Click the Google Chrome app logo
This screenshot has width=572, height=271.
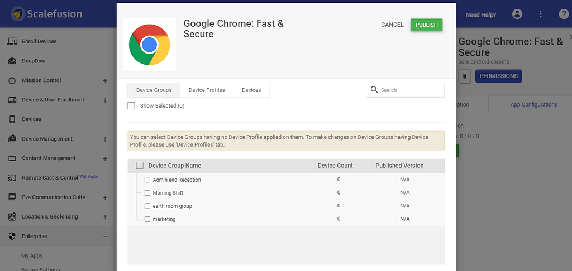coord(149,45)
